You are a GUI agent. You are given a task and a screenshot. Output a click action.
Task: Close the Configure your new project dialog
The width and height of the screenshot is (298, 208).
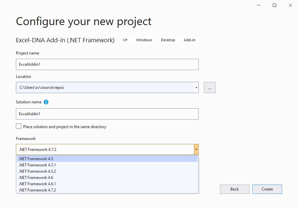click(x=290, y=5)
